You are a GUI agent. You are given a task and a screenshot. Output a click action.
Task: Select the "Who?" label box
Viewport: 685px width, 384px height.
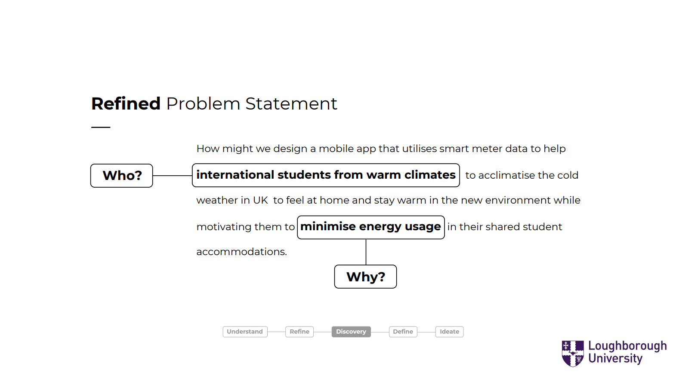pos(122,176)
